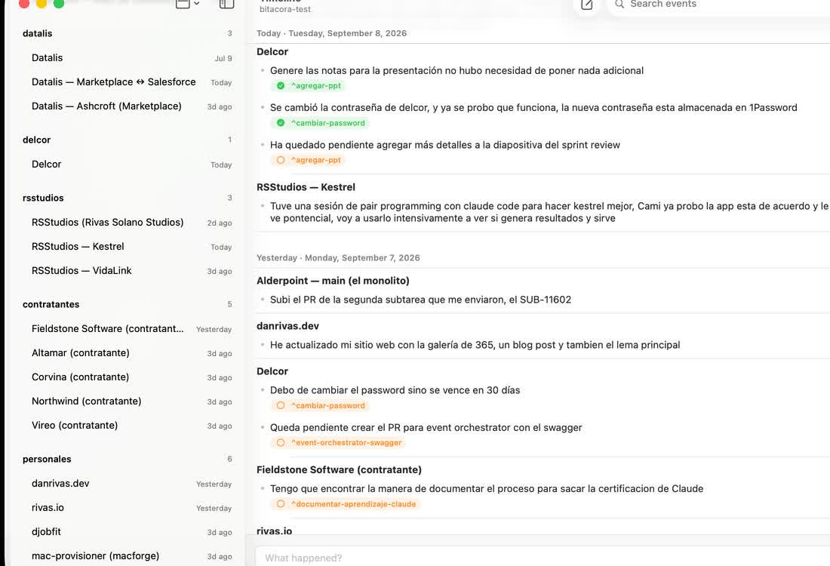Collapse the personales group header
The width and height of the screenshot is (830, 566).
tap(127, 459)
